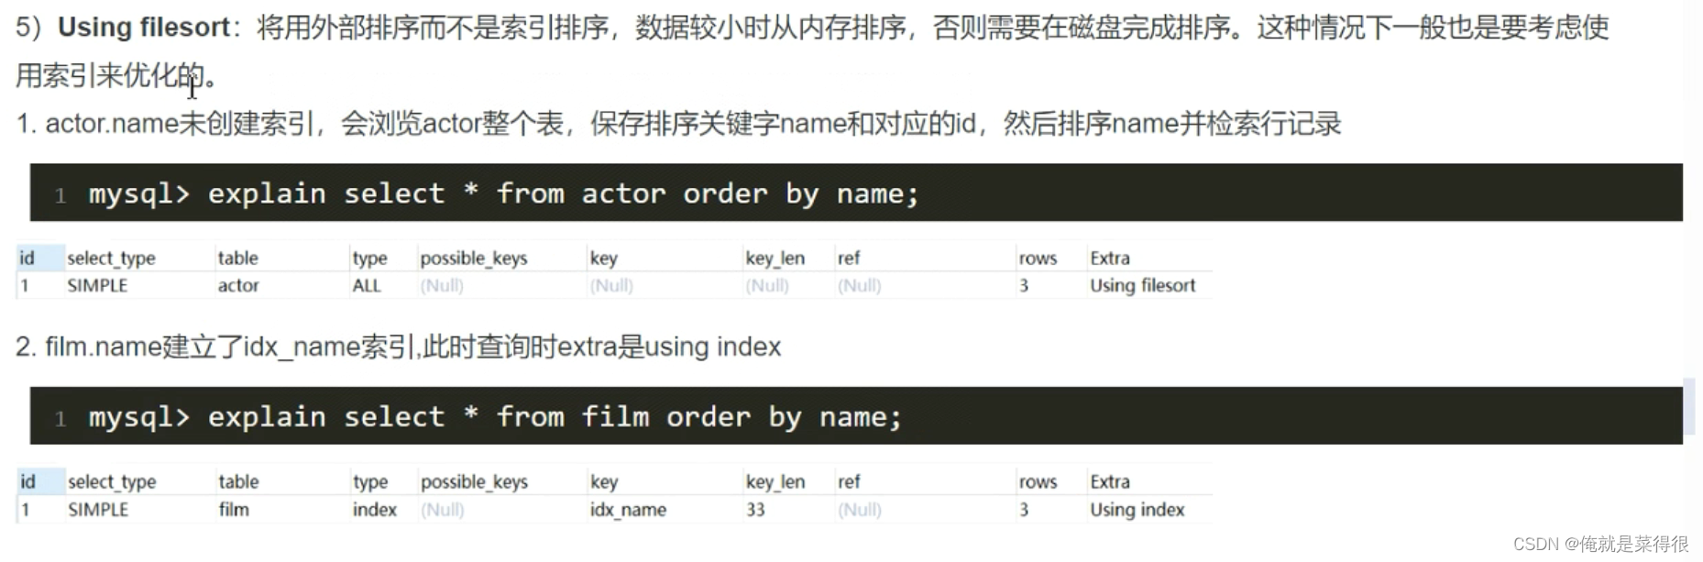
Task: Click the 'film' table cell
Action: (234, 510)
